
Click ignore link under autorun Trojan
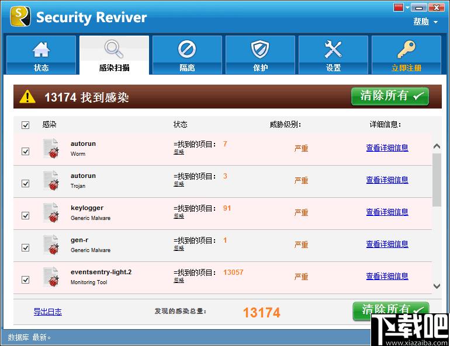179,184
